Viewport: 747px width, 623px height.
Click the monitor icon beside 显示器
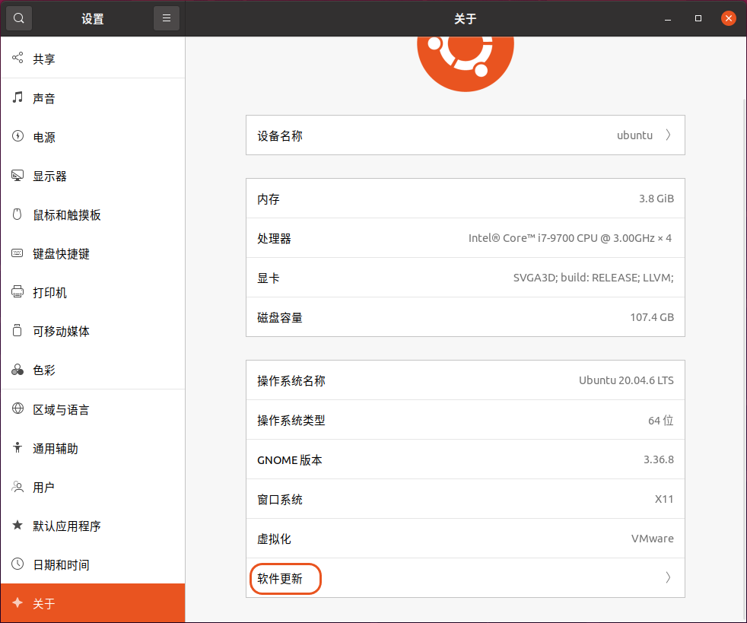coord(17,175)
